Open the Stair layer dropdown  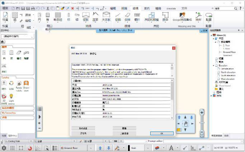(148, 148)
